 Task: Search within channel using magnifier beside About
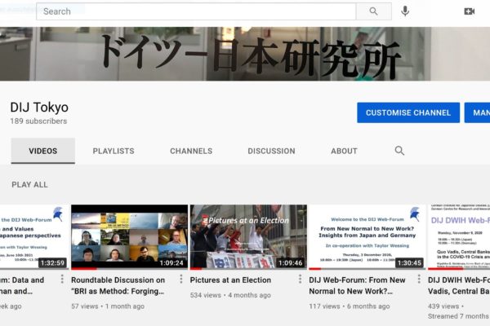click(399, 151)
